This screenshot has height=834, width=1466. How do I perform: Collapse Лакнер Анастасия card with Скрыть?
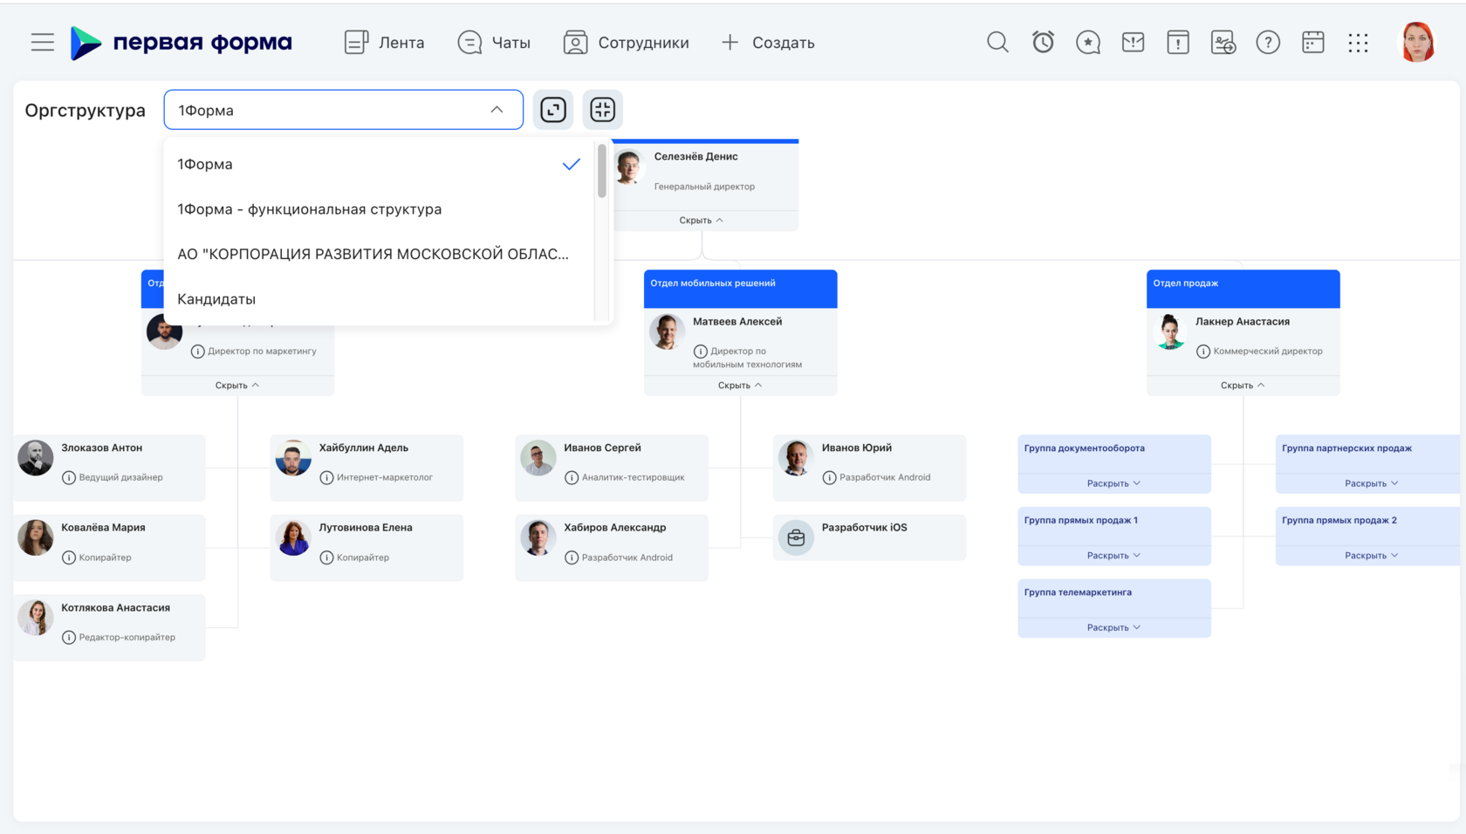(x=1243, y=386)
